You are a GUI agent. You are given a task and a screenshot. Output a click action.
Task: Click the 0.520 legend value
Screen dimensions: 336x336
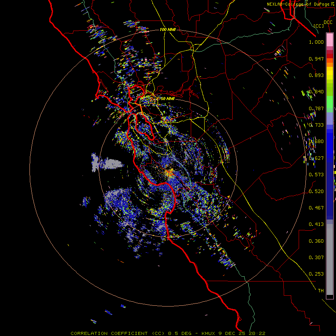[316, 192]
